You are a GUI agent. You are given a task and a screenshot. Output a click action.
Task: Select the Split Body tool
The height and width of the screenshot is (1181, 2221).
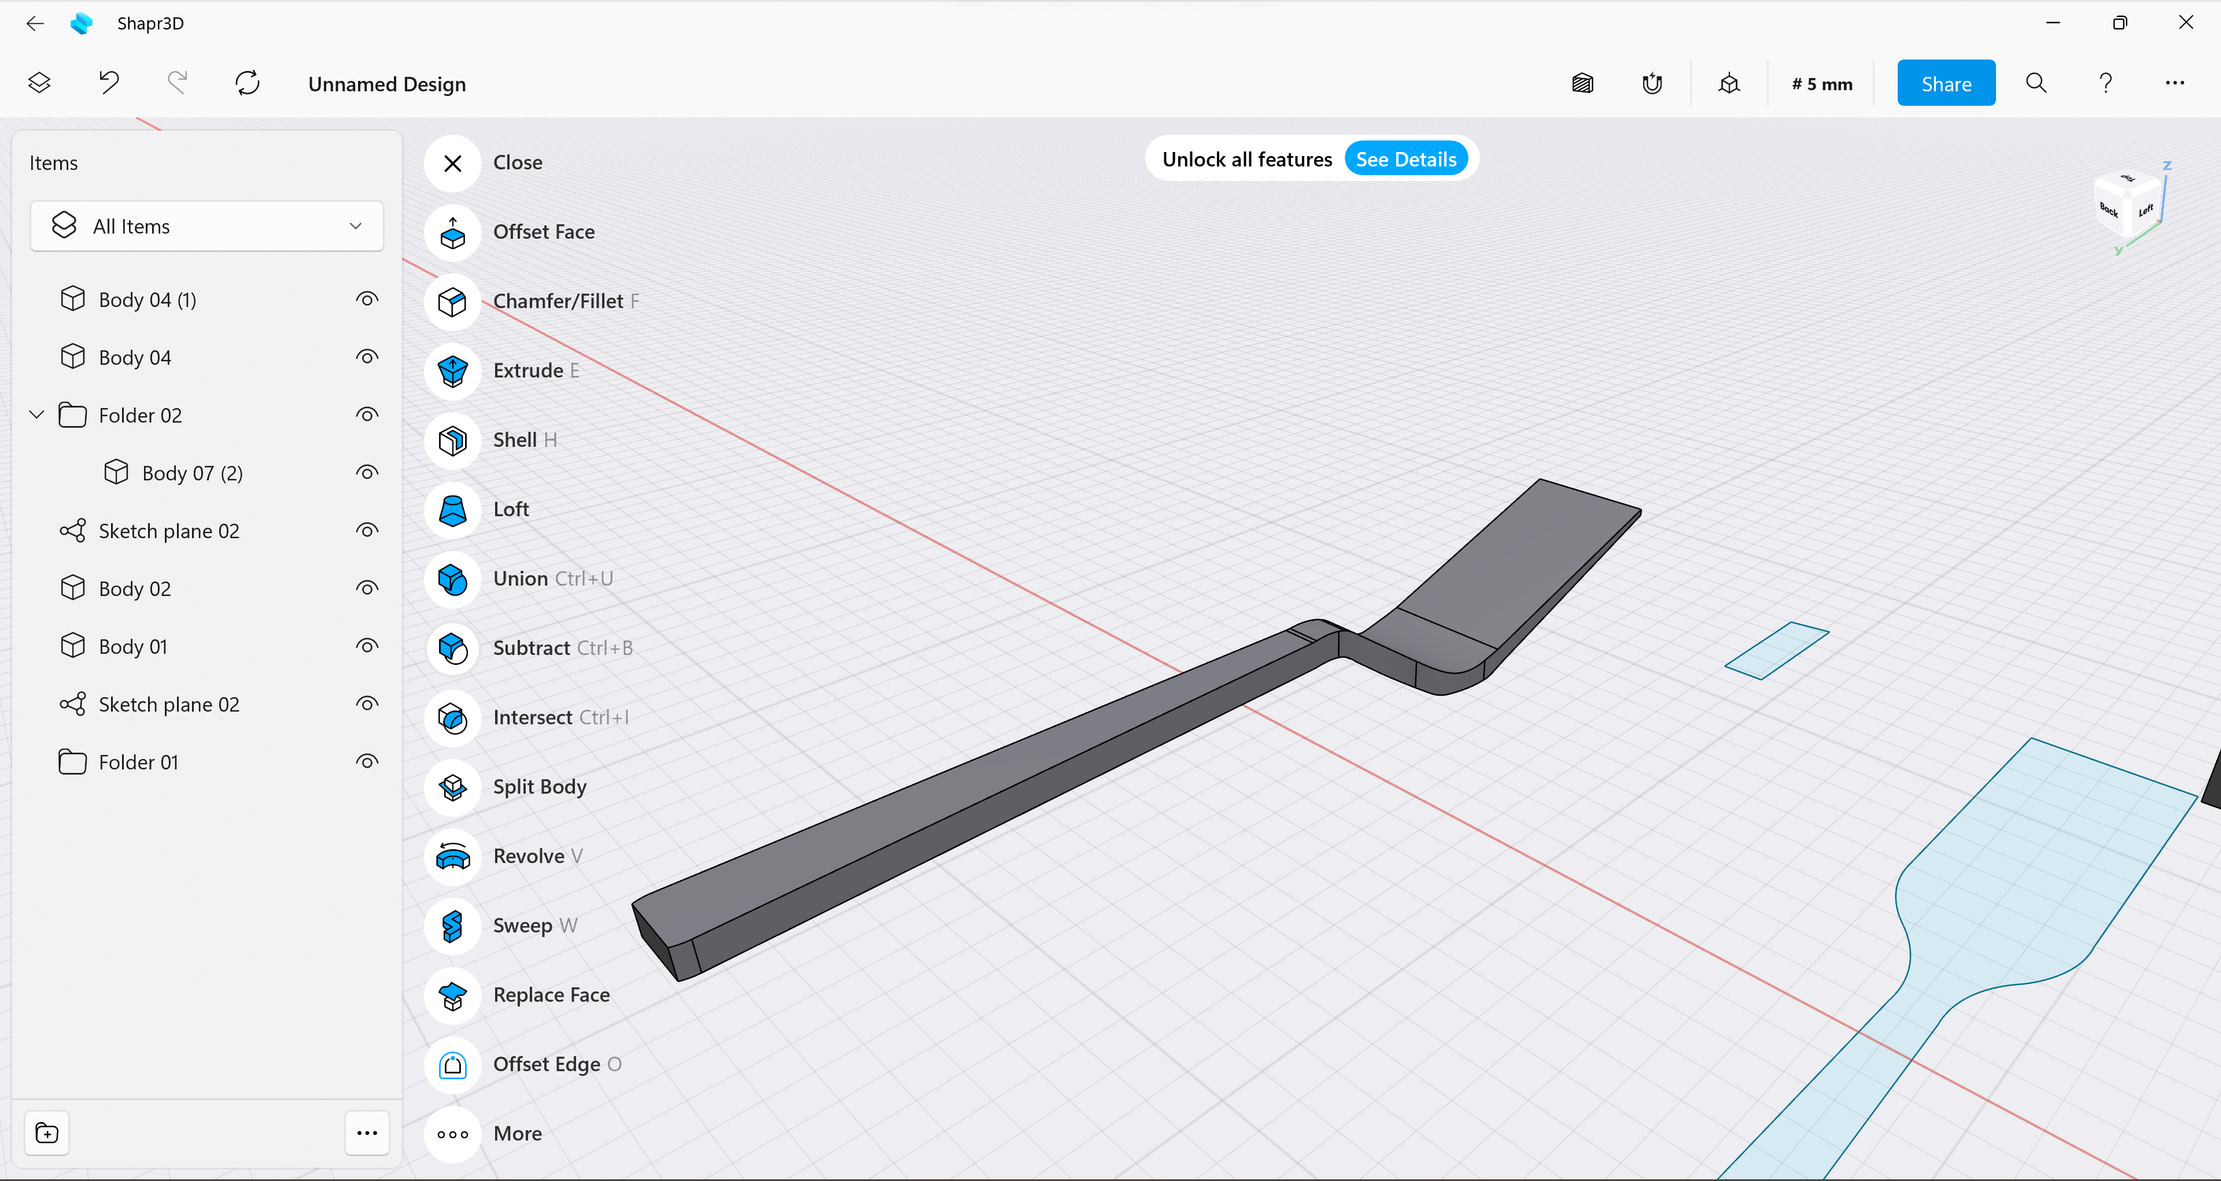coord(452,787)
